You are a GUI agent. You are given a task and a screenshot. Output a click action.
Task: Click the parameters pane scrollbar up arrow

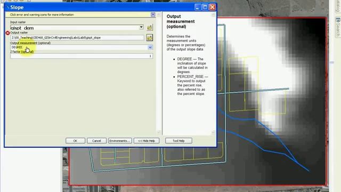coord(159,14)
